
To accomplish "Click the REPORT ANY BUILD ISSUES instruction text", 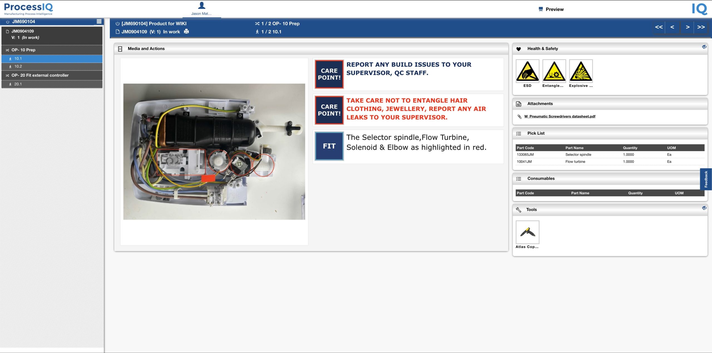I will 409,69.
